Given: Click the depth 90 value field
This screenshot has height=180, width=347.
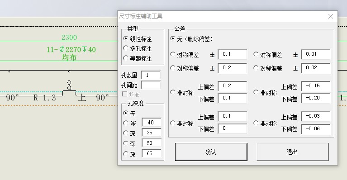Looking at the screenshot, I should (x=152, y=143).
